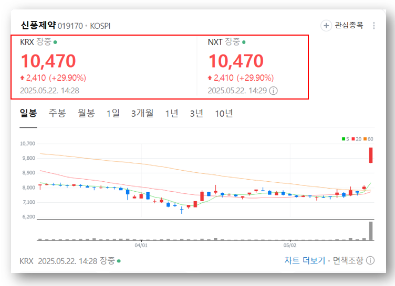Click the KRX timestamp 2025.05.22. 14:28 under price
Viewport: 395px width, 286px height.
pos(49,91)
